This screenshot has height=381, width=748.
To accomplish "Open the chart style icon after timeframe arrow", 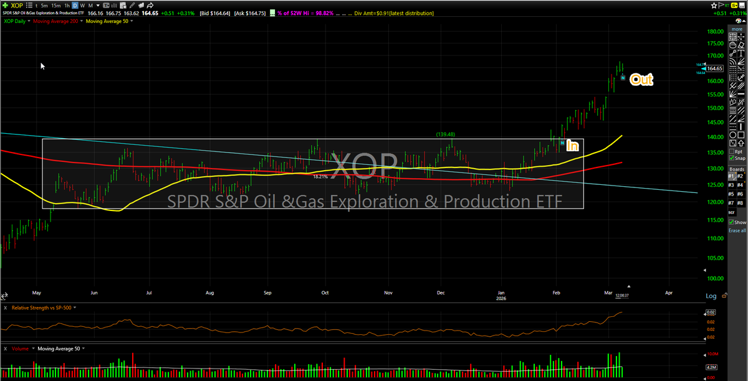I will point(114,6).
